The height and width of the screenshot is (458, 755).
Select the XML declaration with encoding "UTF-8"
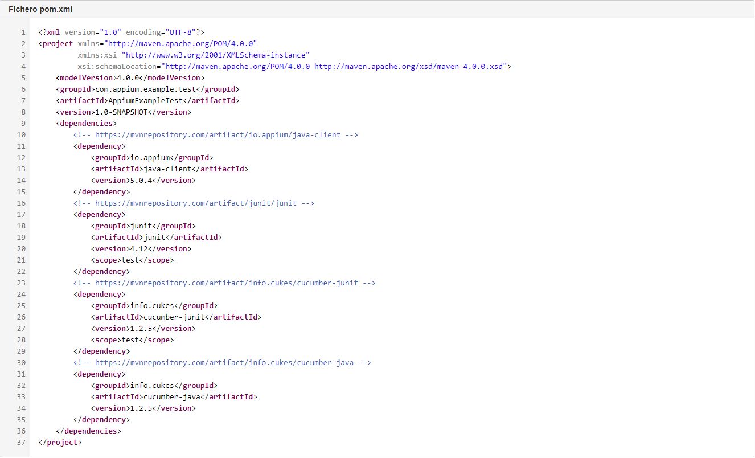click(x=121, y=32)
